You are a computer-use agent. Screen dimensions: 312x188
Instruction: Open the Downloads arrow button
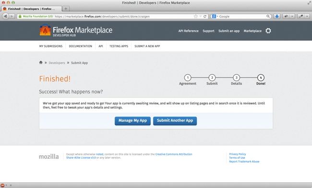coord(277,16)
